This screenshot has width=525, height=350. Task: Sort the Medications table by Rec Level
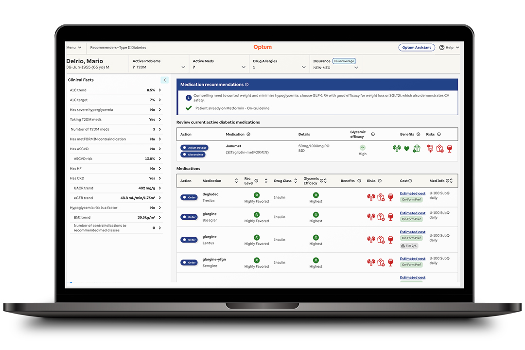point(266,181)
